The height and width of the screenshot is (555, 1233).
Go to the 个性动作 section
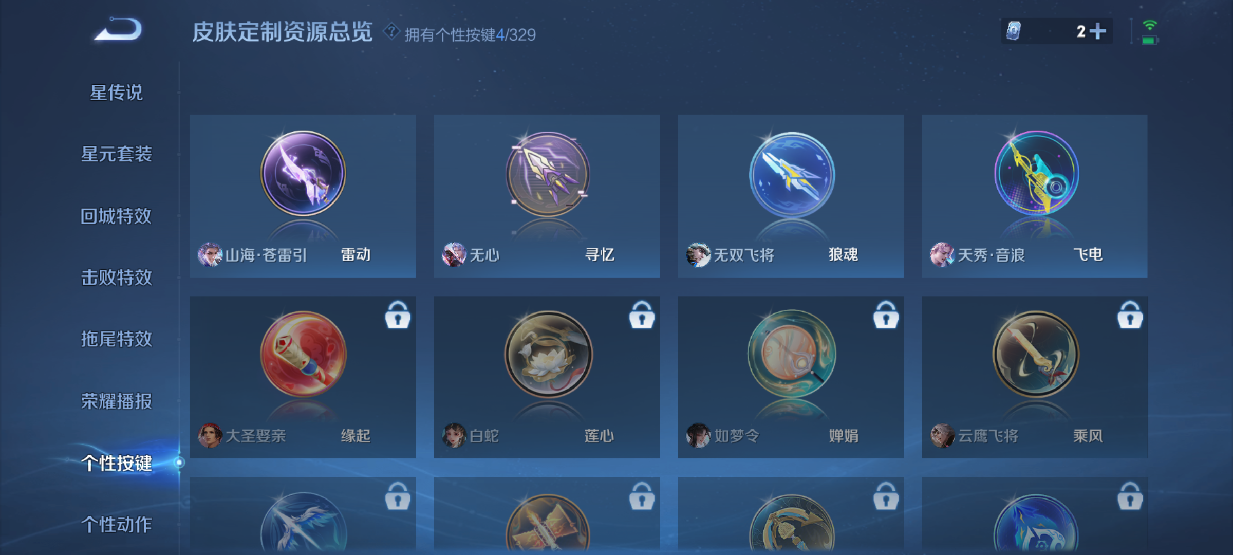(x=117, y=525)
